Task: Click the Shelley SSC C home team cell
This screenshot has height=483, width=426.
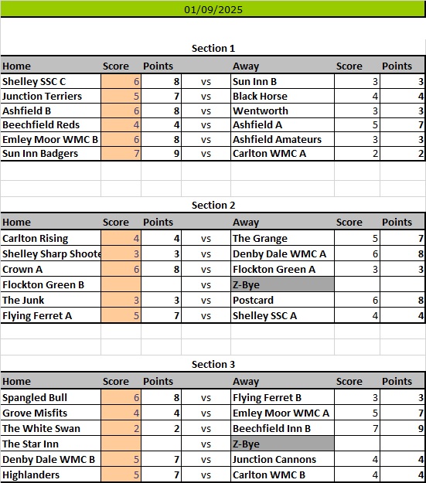Action: coord(51,82)
